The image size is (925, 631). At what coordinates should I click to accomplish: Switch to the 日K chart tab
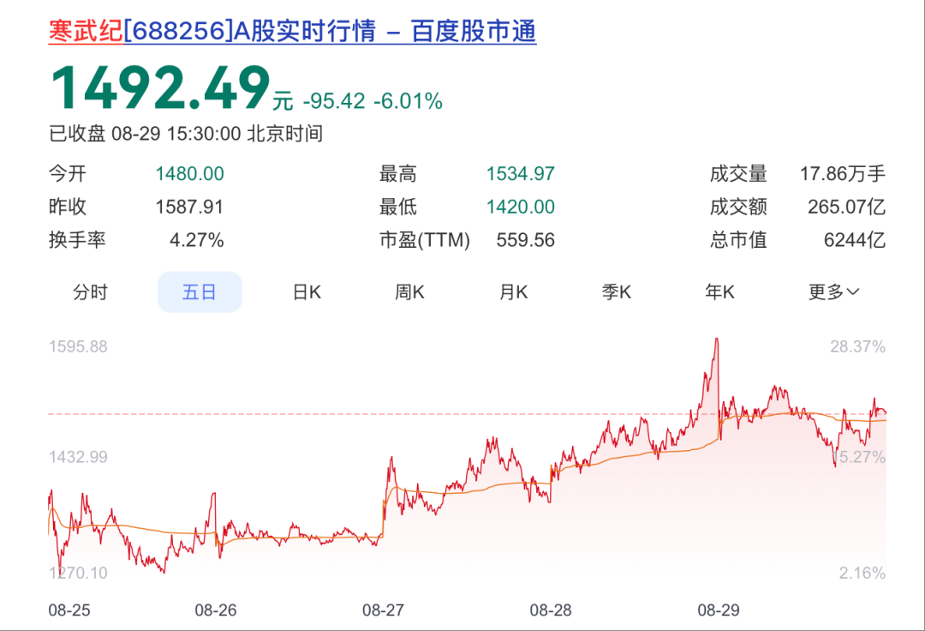click(307, 292)
